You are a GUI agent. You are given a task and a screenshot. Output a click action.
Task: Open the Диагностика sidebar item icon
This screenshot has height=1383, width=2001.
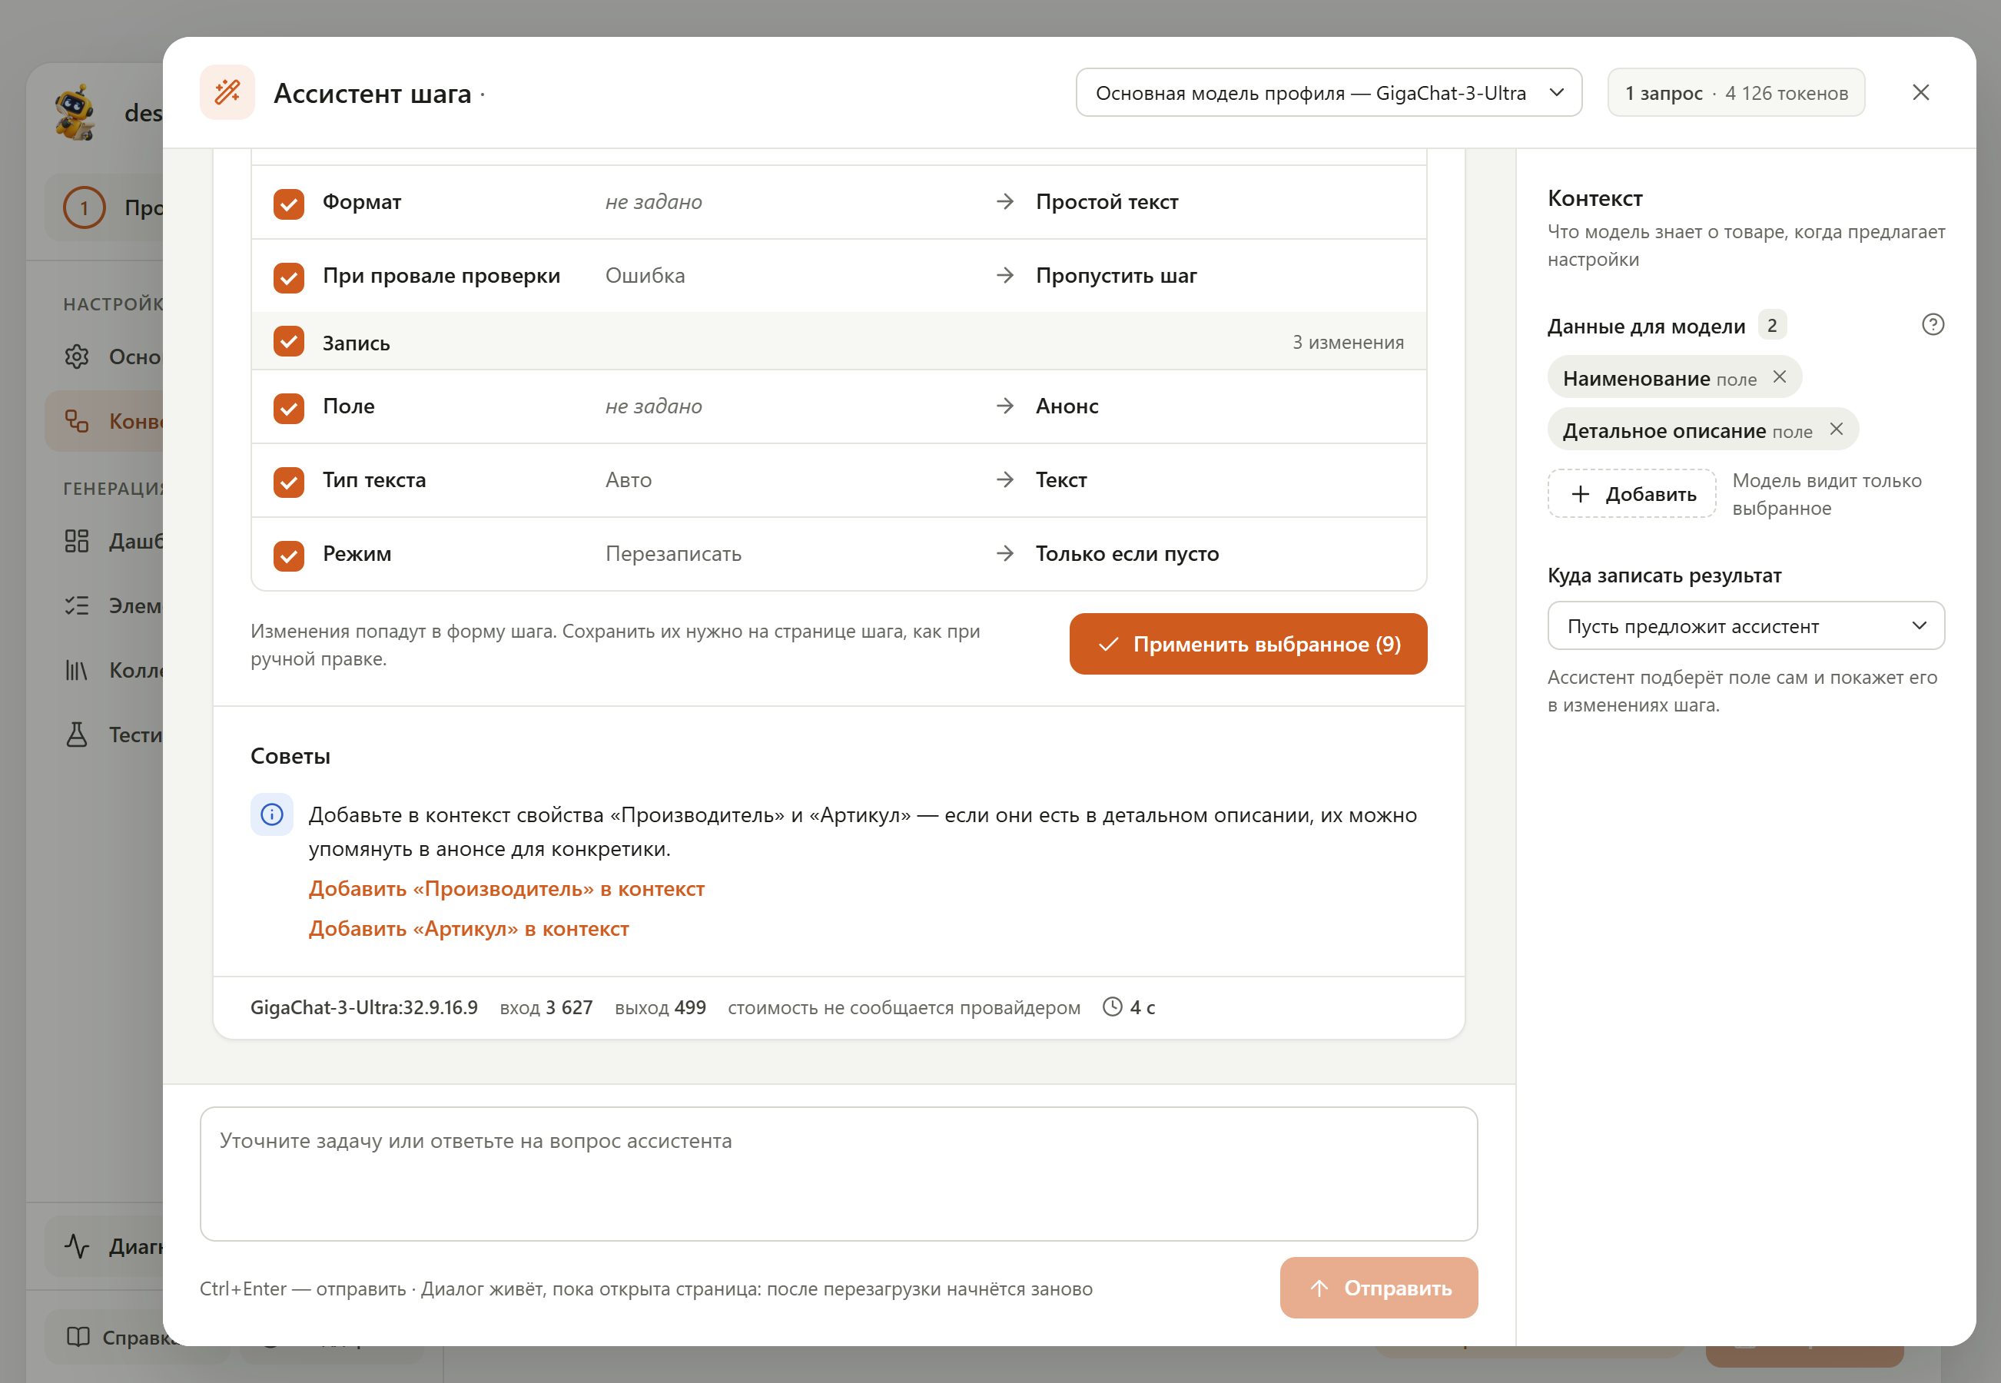click(77, 1246)
